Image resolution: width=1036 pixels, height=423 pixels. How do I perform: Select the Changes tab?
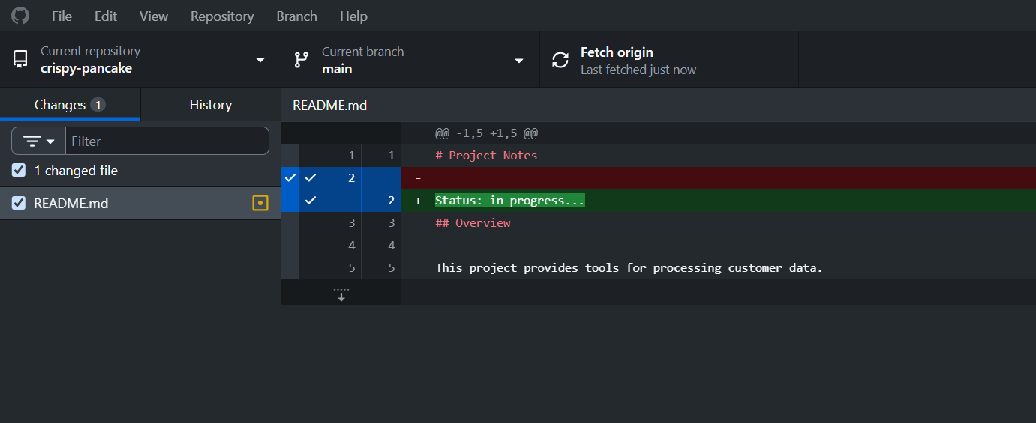(70, 105)
